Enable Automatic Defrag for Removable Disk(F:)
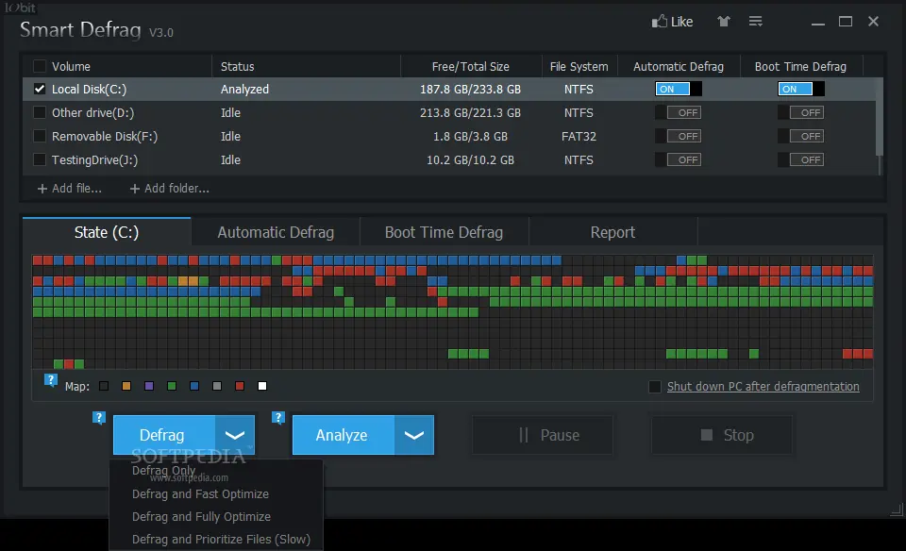The width and height of the screenshot is (906, 551). point(679,136)
